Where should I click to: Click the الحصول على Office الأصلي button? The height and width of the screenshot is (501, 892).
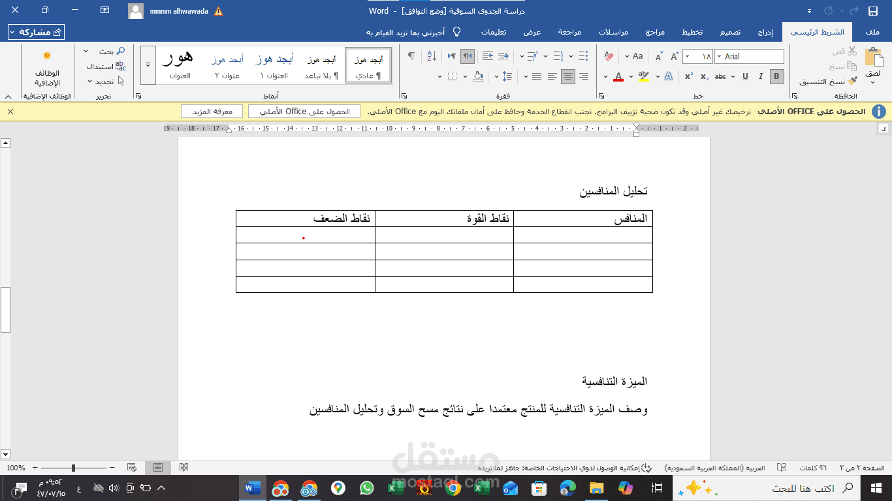[x=304, y=111]
